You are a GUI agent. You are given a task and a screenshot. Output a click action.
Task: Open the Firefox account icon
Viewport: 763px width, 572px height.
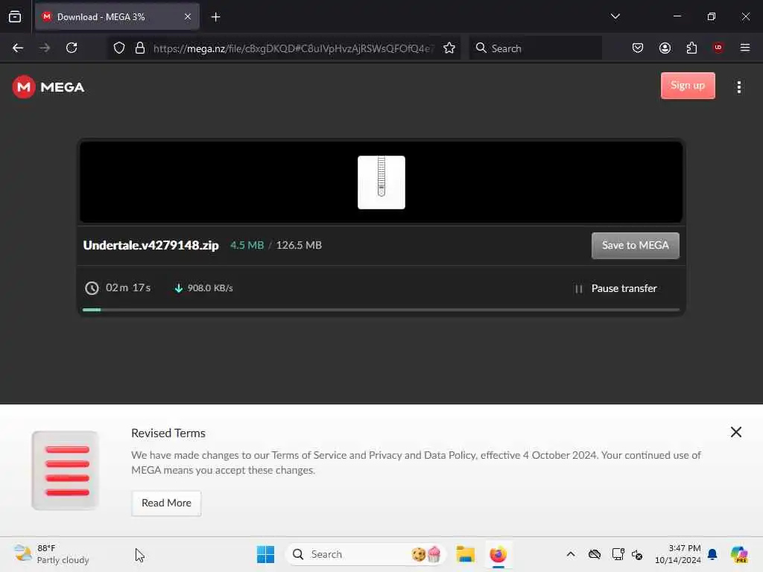[x=665, y=48]
